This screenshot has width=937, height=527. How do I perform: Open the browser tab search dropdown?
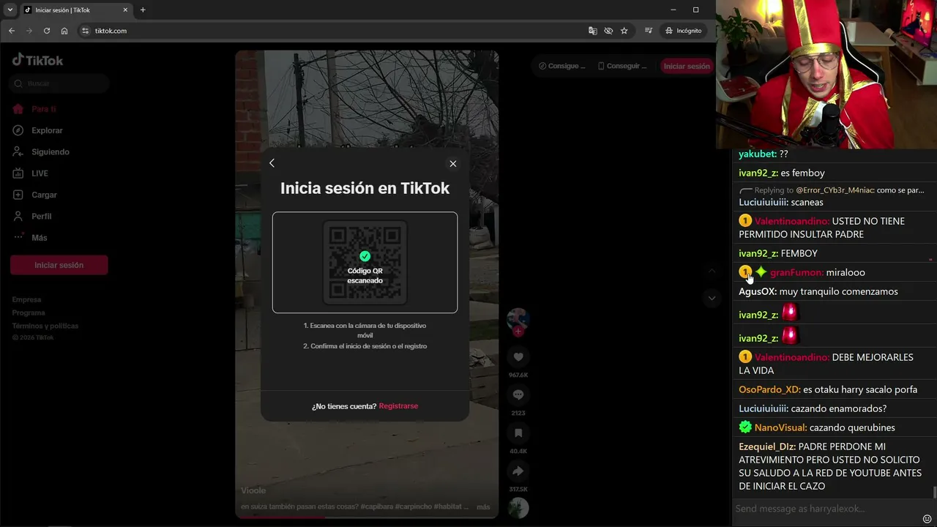click(10, 10)
